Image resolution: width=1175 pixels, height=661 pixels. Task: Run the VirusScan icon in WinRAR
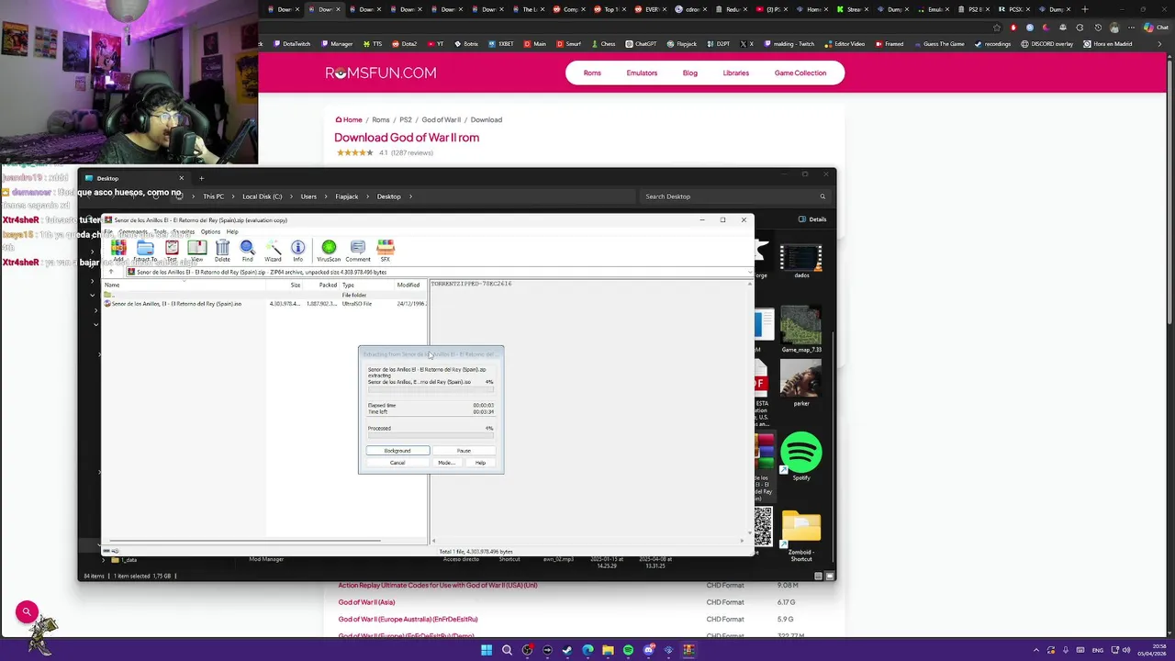(x=329, y=251)
